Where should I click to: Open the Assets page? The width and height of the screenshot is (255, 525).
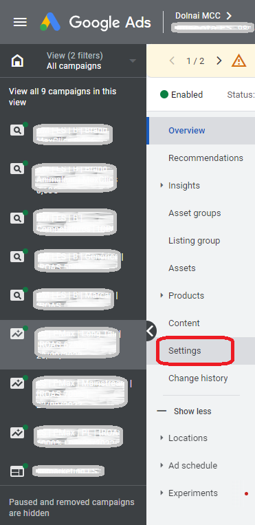click(x=181, y=268)
